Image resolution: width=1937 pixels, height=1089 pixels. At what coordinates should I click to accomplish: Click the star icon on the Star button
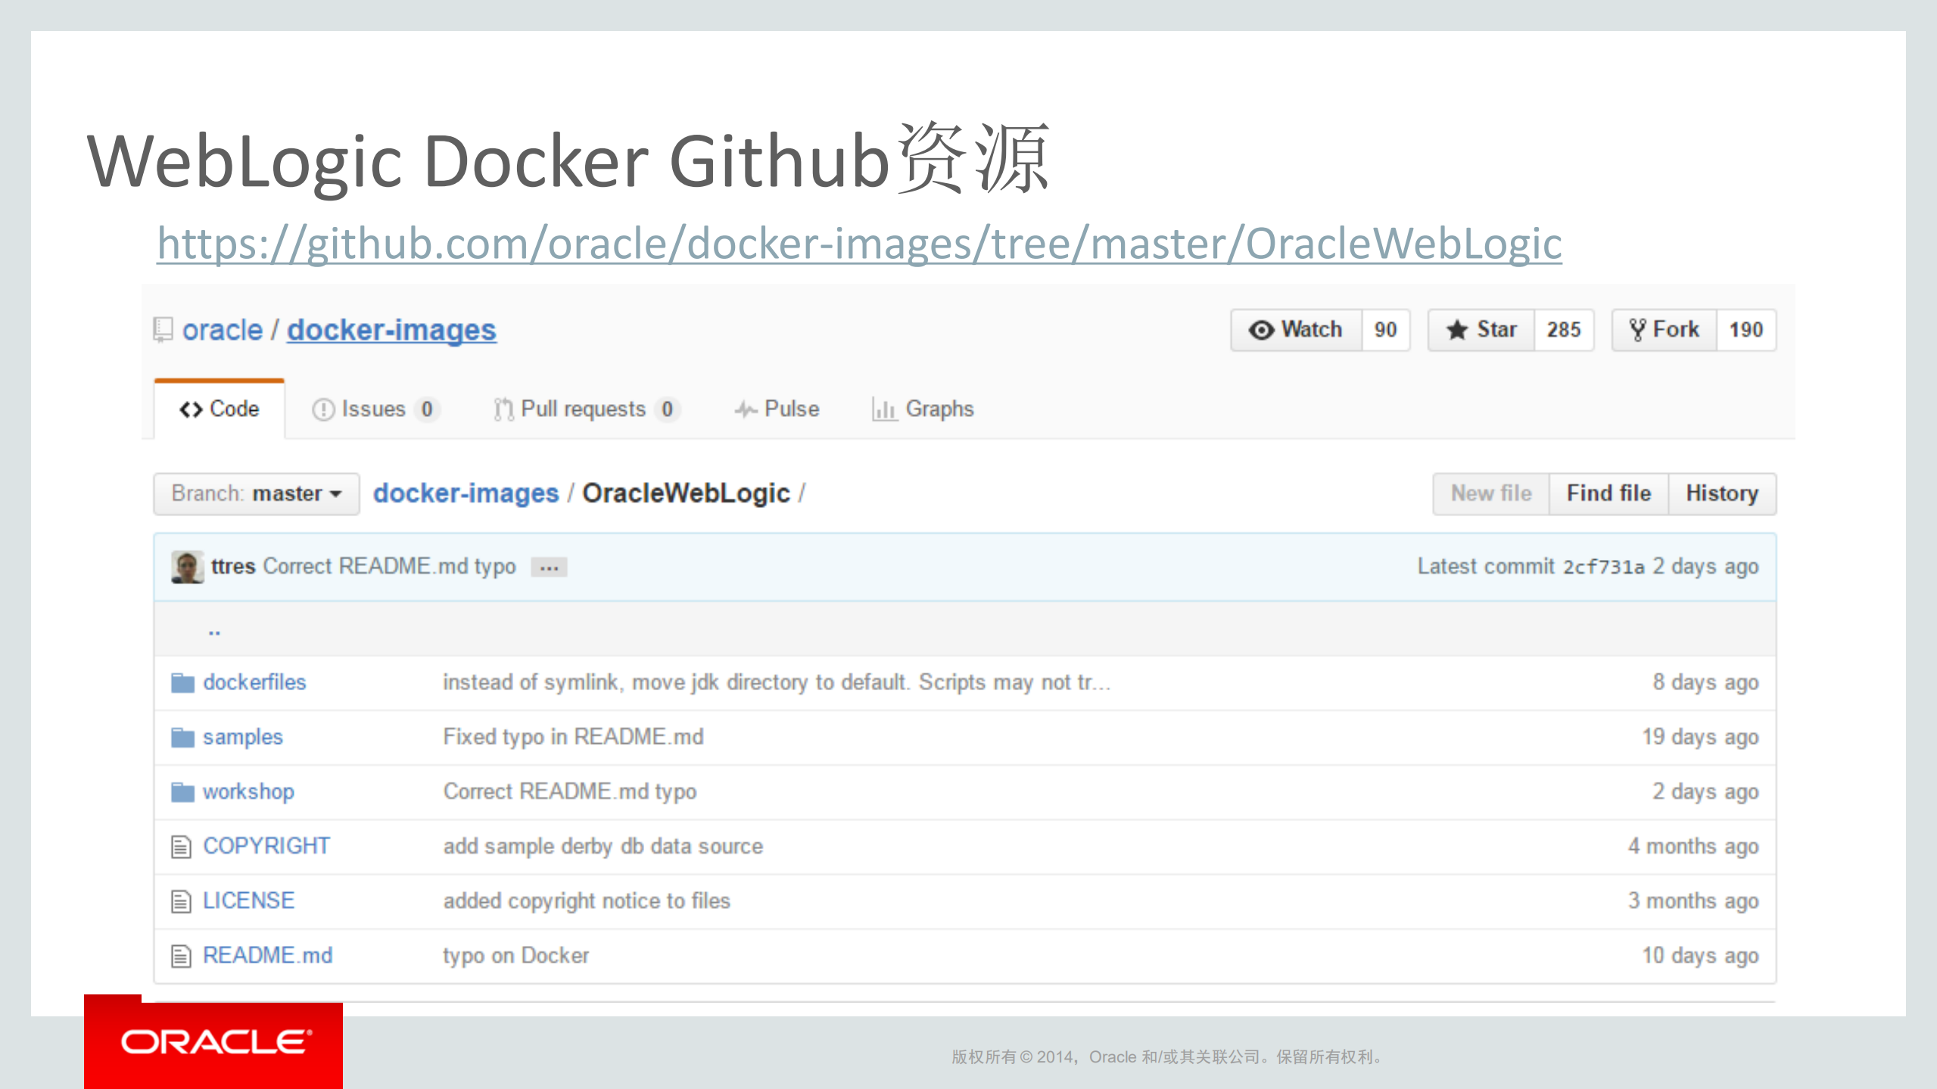pyautogui.click(x=1457, y=329)
